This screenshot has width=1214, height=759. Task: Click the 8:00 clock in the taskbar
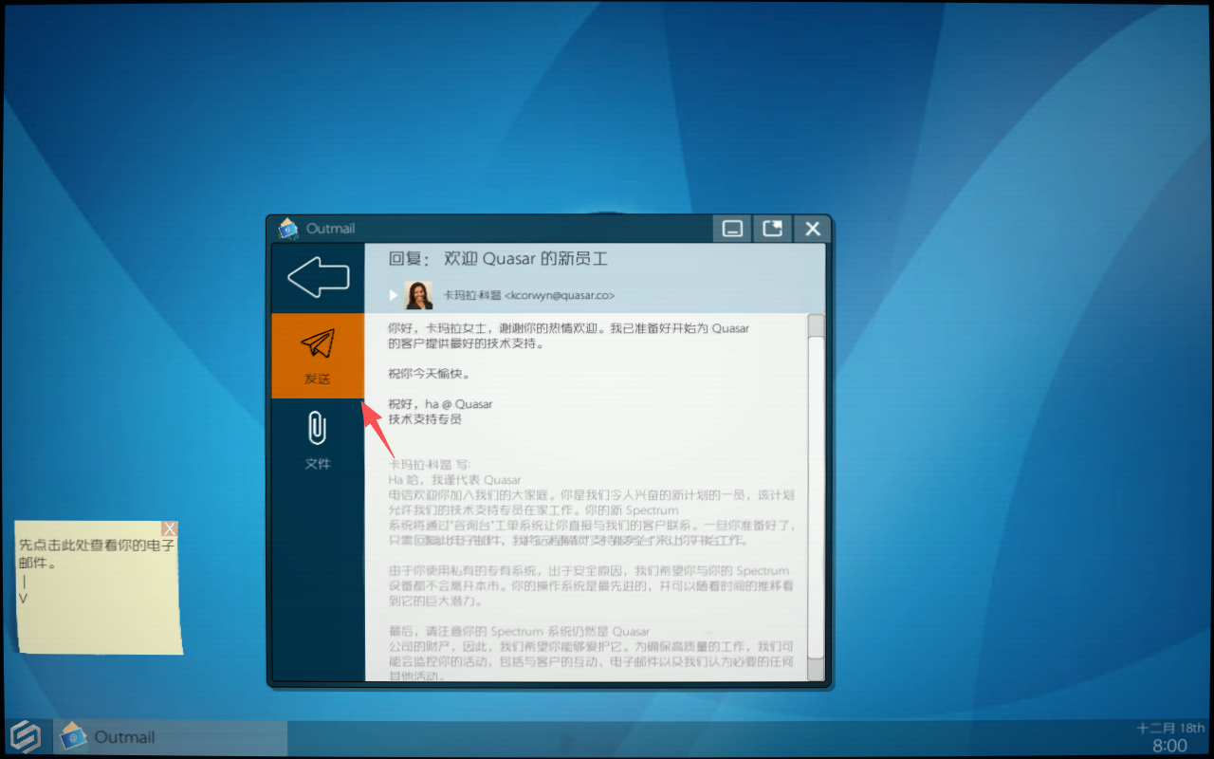click(1169, 746)
